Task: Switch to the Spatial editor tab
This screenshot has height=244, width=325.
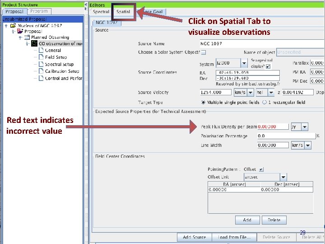Action: (x=123, y=12)
